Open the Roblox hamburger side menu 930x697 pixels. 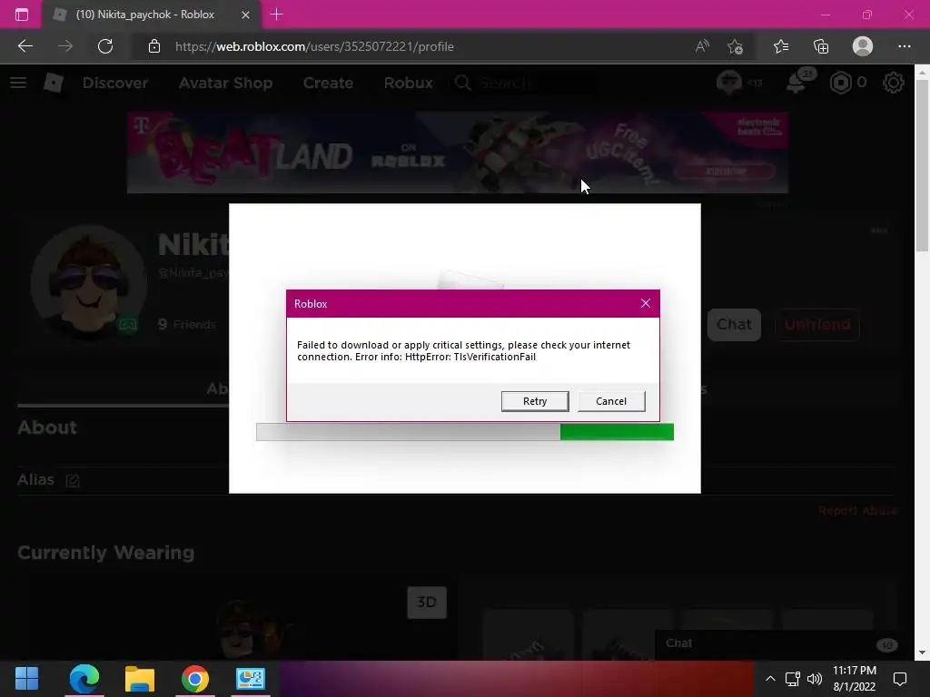[x=18, y=83]
